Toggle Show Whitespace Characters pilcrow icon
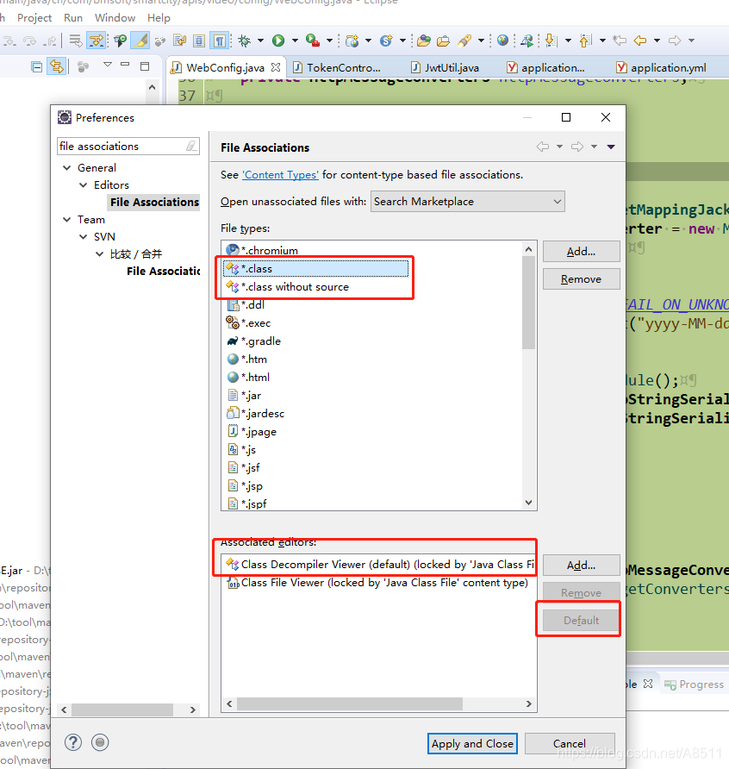Screen dimensions: 729x769 click(219, 41)
